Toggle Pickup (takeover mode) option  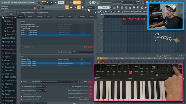pos(29,94)
